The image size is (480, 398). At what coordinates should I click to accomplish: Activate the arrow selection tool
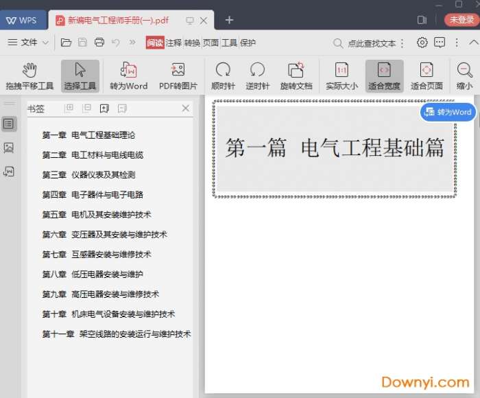pyautogui.click(x=80, y=76)
